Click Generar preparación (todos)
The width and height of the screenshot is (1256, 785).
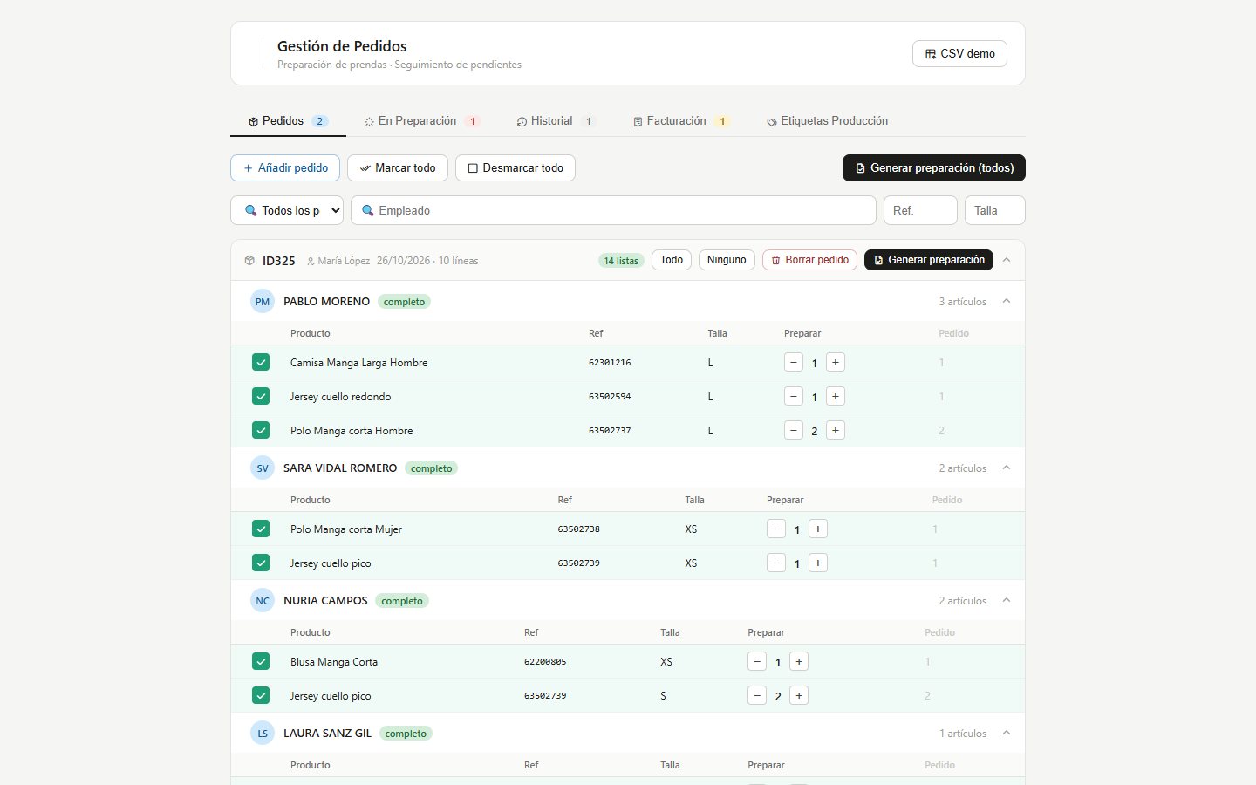pyautogui.click(x=934, y=167)
